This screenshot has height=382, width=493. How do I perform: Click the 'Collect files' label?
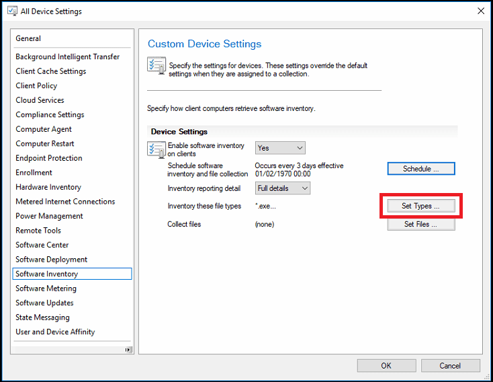184,224
